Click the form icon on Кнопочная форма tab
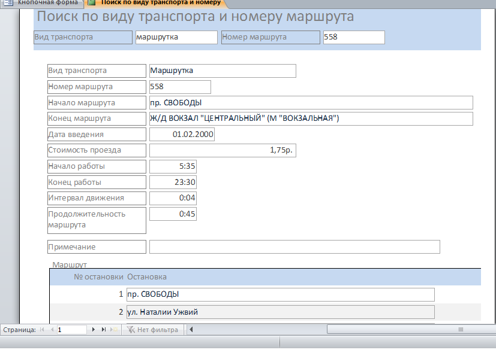Screen dimensions: 496x362 [x=8, y=3]
